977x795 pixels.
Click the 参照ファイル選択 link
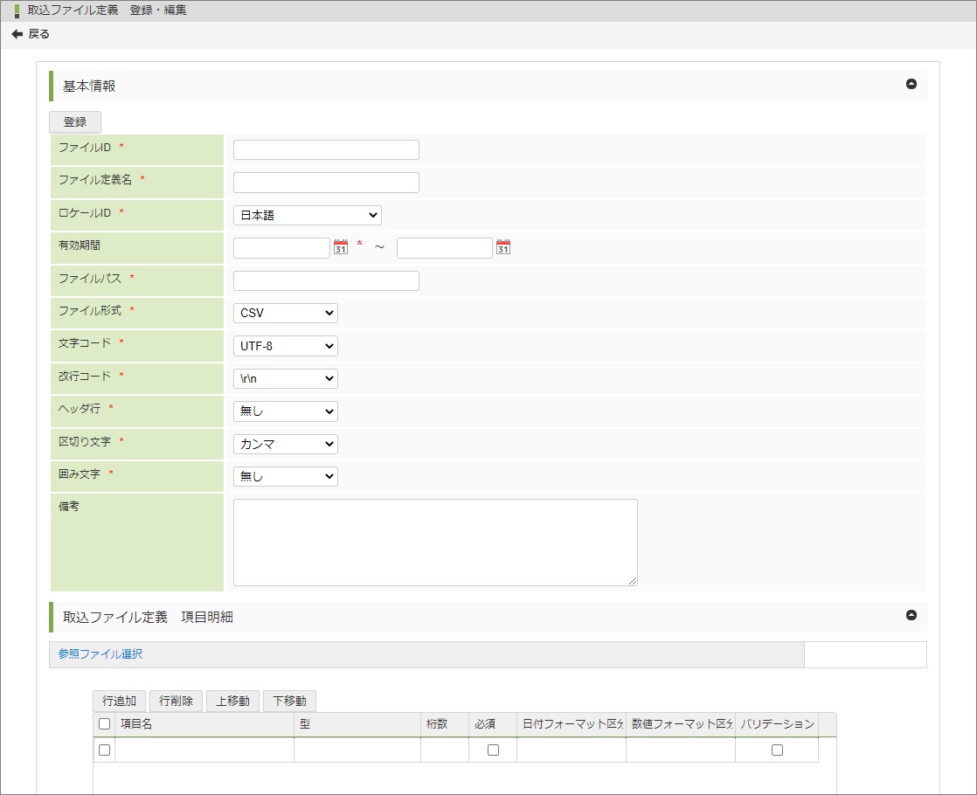[x=100, y=653]
